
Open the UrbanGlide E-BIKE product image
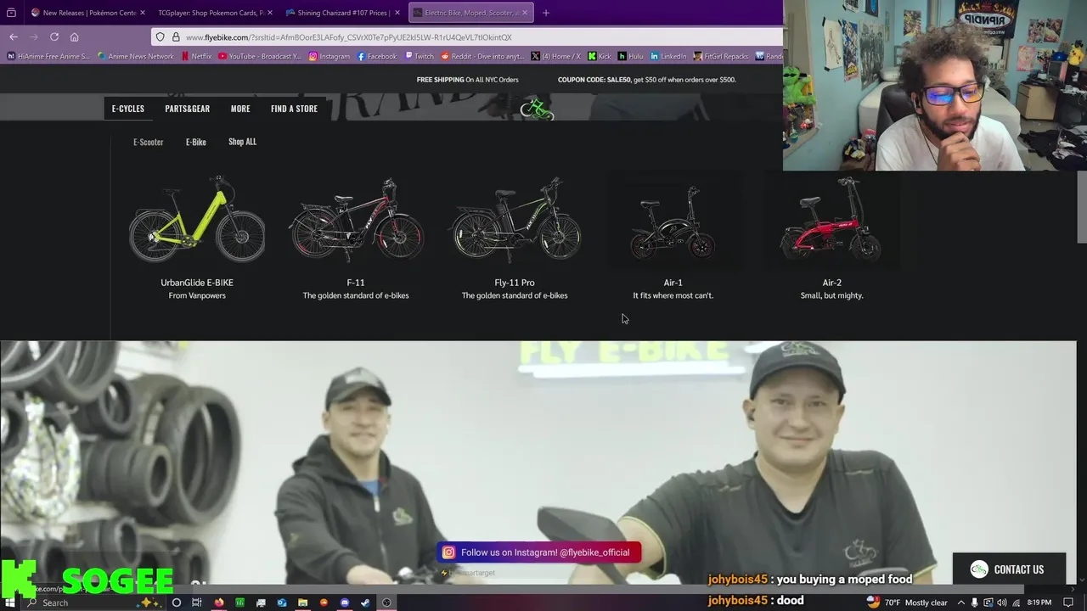(197, 220)
